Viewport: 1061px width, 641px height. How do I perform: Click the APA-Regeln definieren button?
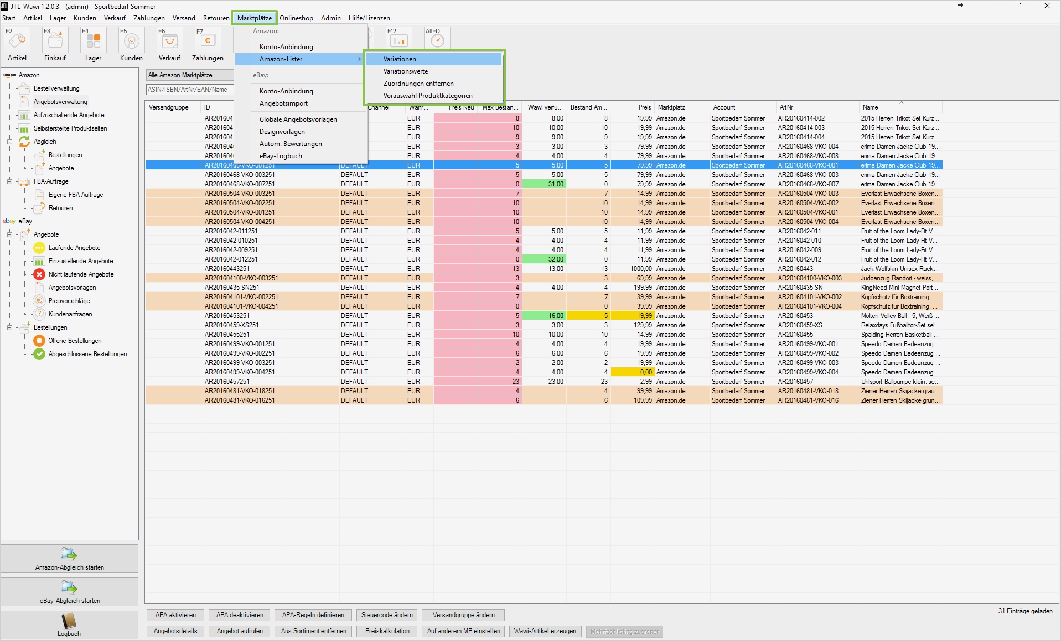pyautogui.click(x=313, y=615)
